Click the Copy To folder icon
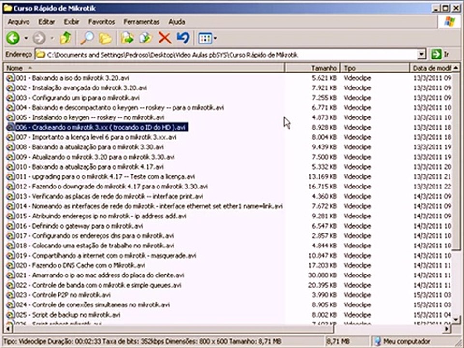Image resolution: width=464 pixels, height=348 pixels. pyautogui.click(x=145, y=38)
